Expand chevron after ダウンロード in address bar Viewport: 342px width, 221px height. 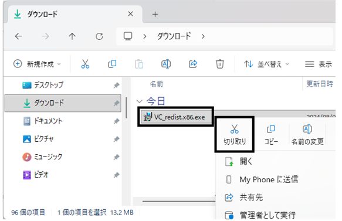[x=203, y=36]
